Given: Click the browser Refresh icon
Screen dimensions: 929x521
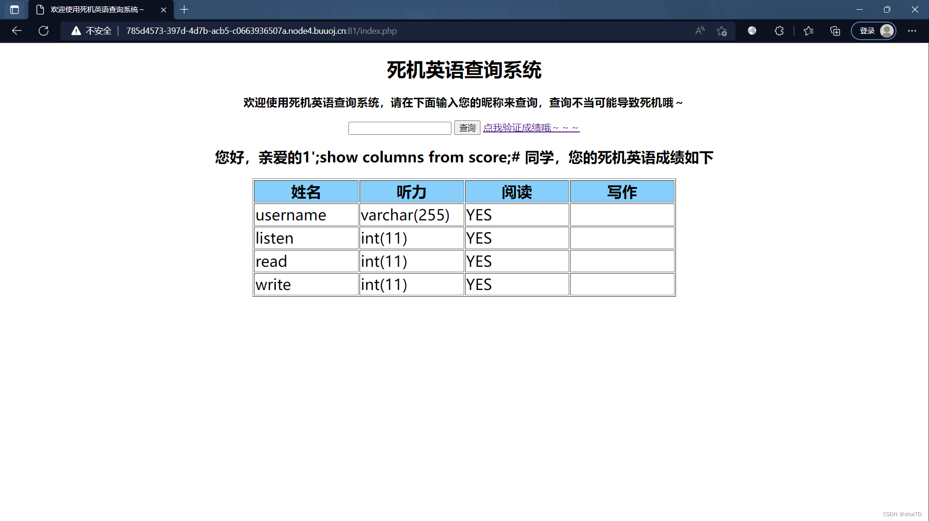Looking at the screenshot, I should [43, 30].
